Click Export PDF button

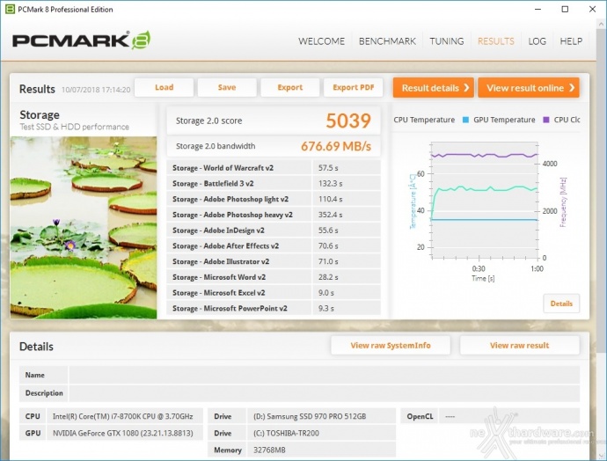coord(354,87)
